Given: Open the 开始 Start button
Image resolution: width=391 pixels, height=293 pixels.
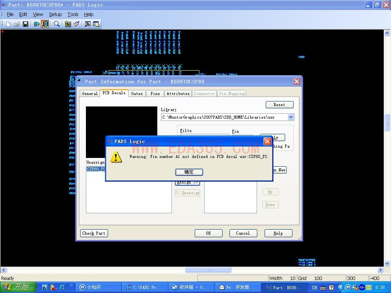Looking at the screenshot, I should pos(18,287).
